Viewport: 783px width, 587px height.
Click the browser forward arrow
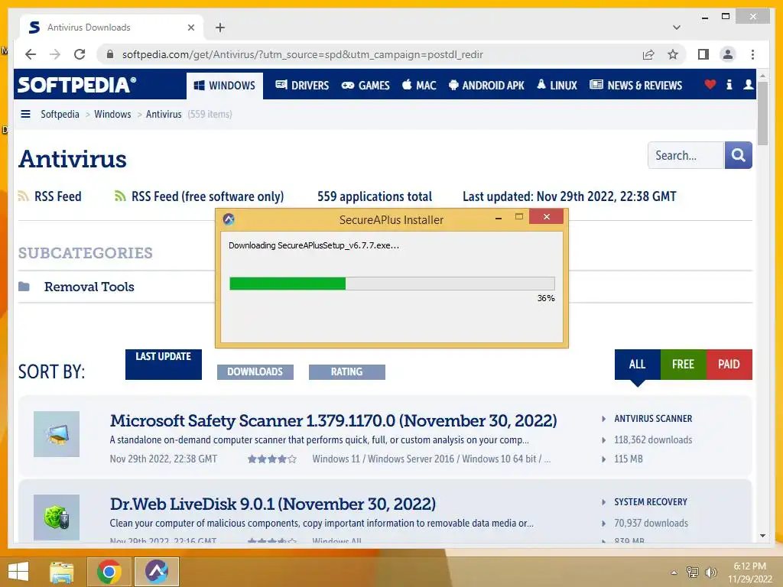click(55, 54)
